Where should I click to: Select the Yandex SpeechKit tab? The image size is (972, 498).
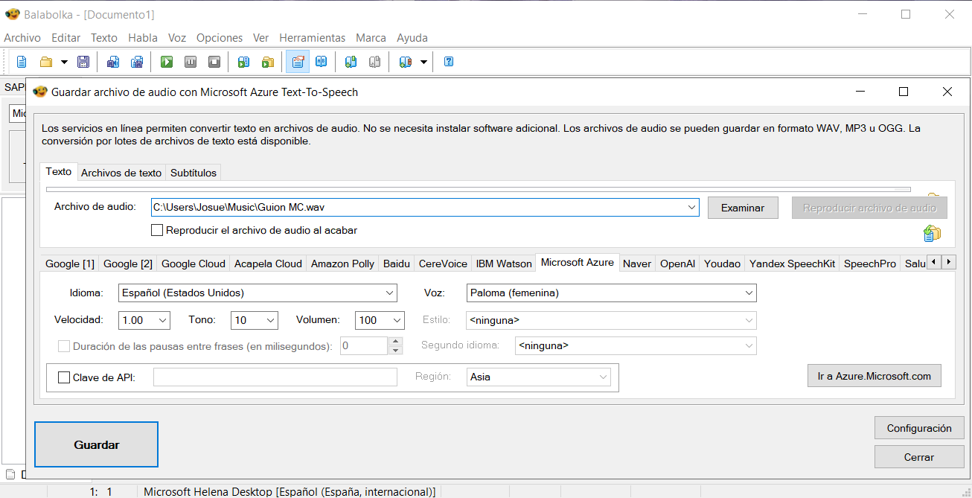coord(793,264)
